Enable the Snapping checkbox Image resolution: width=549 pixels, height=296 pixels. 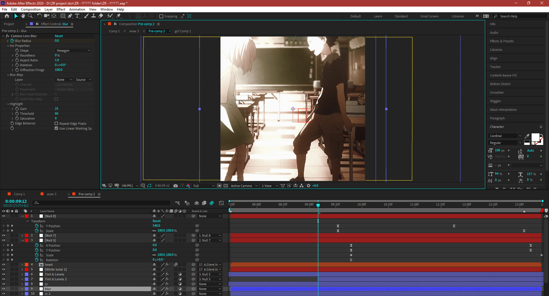(161, 16)
